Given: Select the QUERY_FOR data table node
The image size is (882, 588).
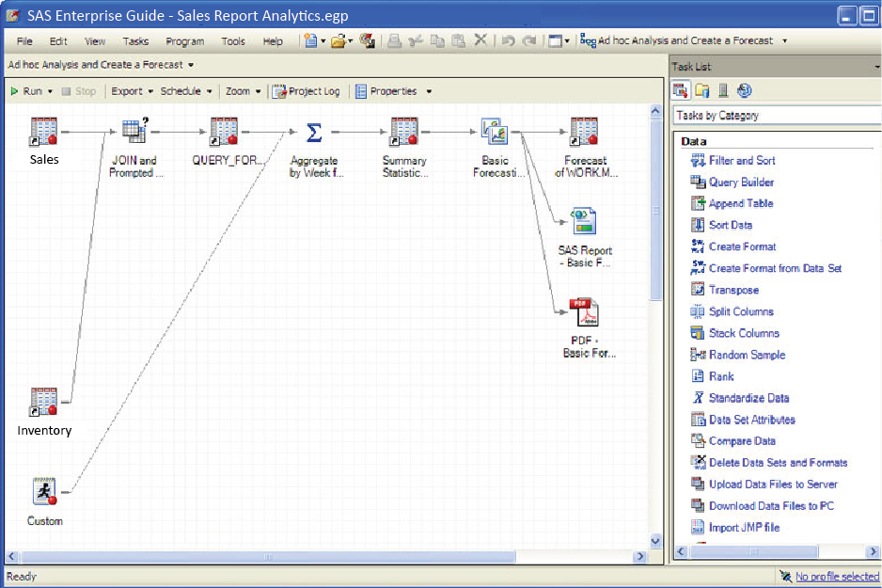Looking at the screenshot, I should (x=224, y=132).
